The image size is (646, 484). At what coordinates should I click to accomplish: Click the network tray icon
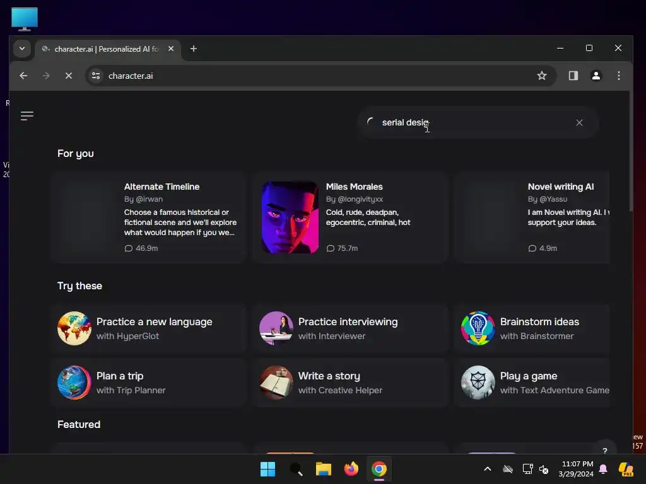click(x=527, y=469)
